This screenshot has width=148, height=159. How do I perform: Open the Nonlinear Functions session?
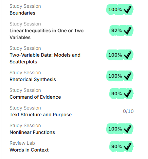pos(72,129)
